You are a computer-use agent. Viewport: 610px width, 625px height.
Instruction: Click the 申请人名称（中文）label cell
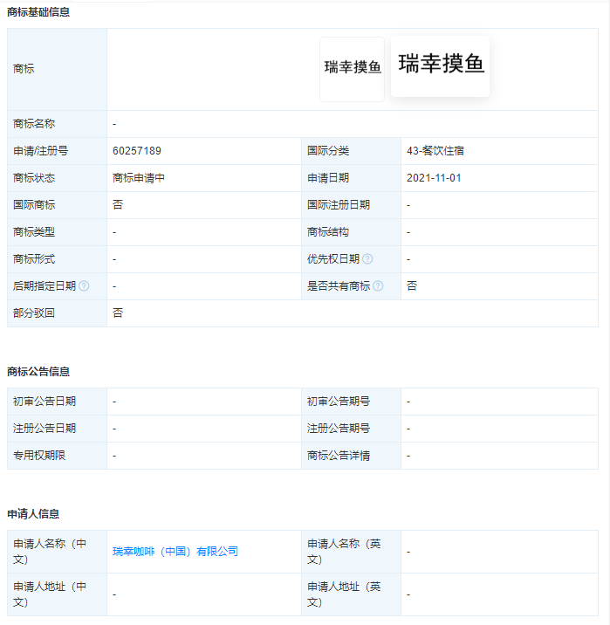point(57,552)
